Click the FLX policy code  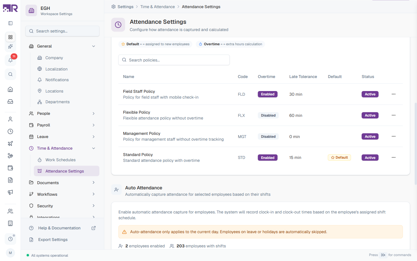pos(241,115)
